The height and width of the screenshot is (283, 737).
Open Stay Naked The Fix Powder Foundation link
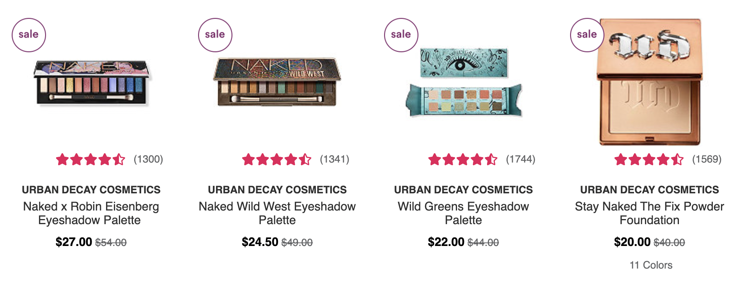click(650, 213)
